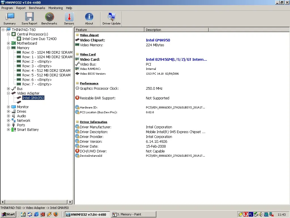
Task: Open the Monitoring menu
Action: point(56,8)
